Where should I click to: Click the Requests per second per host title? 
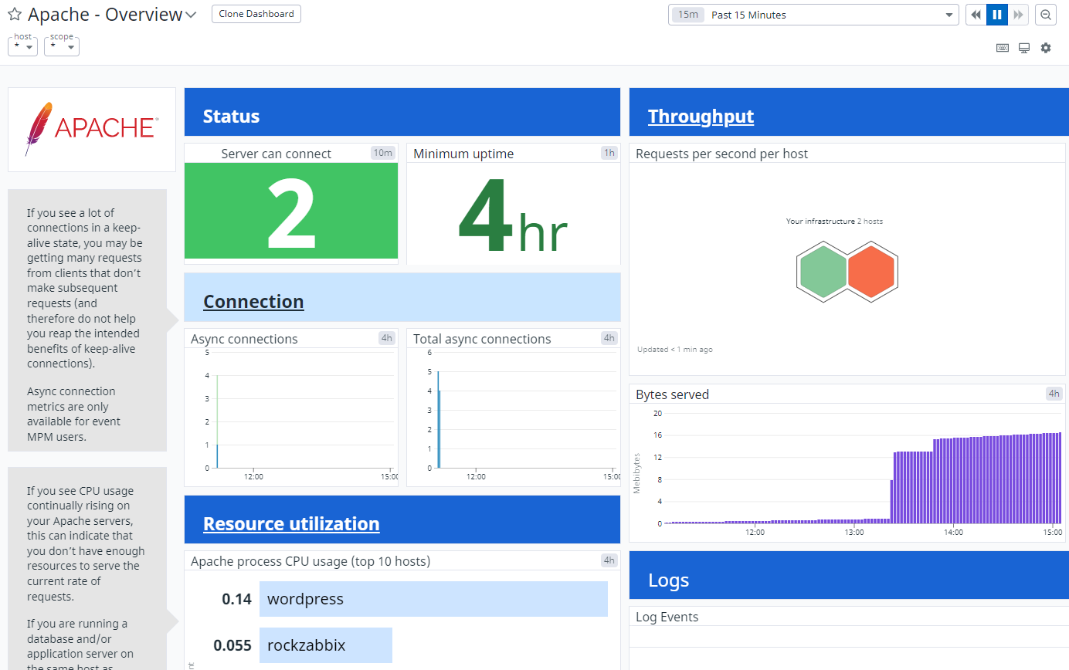(721, 154)
